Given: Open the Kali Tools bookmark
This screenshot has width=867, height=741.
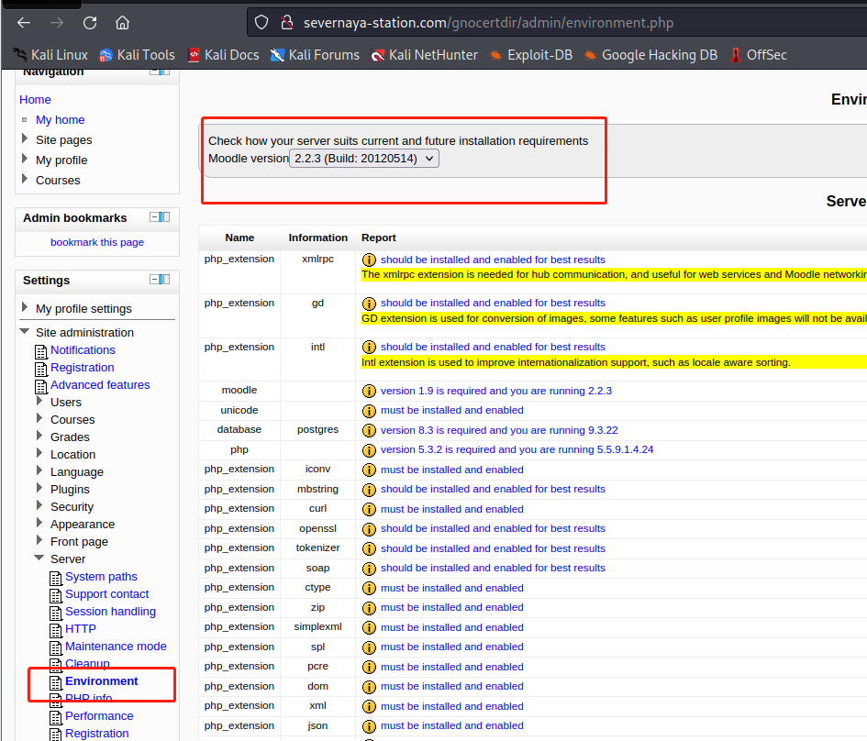Looking at the screenshot, I should (x=137, y=55).
